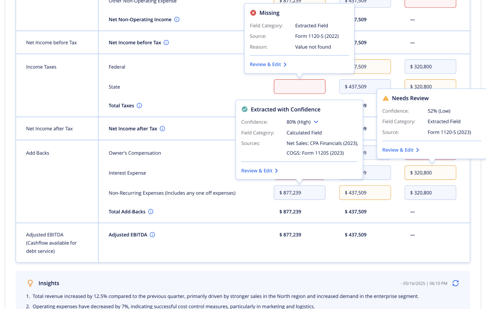This screenshot has height=309, width=486.
Task: Click Non-Recurring Expenses field showing $437,509
Action: (364, 193)
